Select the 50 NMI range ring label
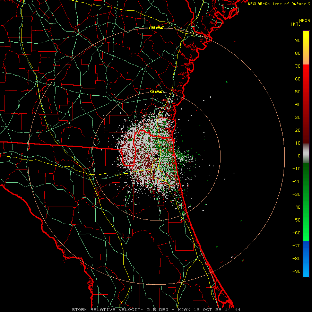This screenshot has width=312, height=312. click(x=156, y=92)
